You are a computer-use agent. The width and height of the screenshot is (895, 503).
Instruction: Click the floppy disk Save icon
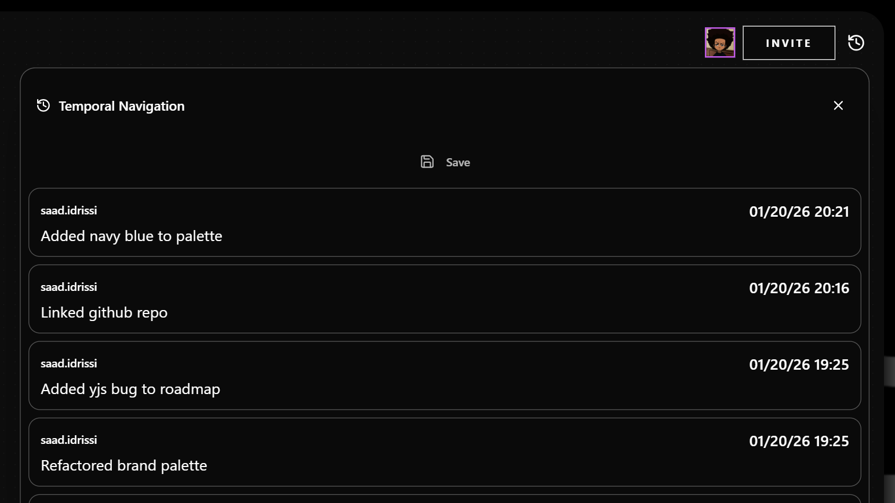[427, 162]
